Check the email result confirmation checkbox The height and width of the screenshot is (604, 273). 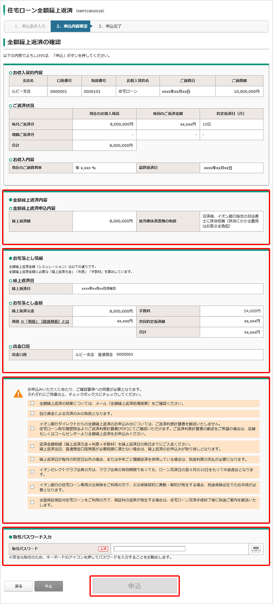32,403
